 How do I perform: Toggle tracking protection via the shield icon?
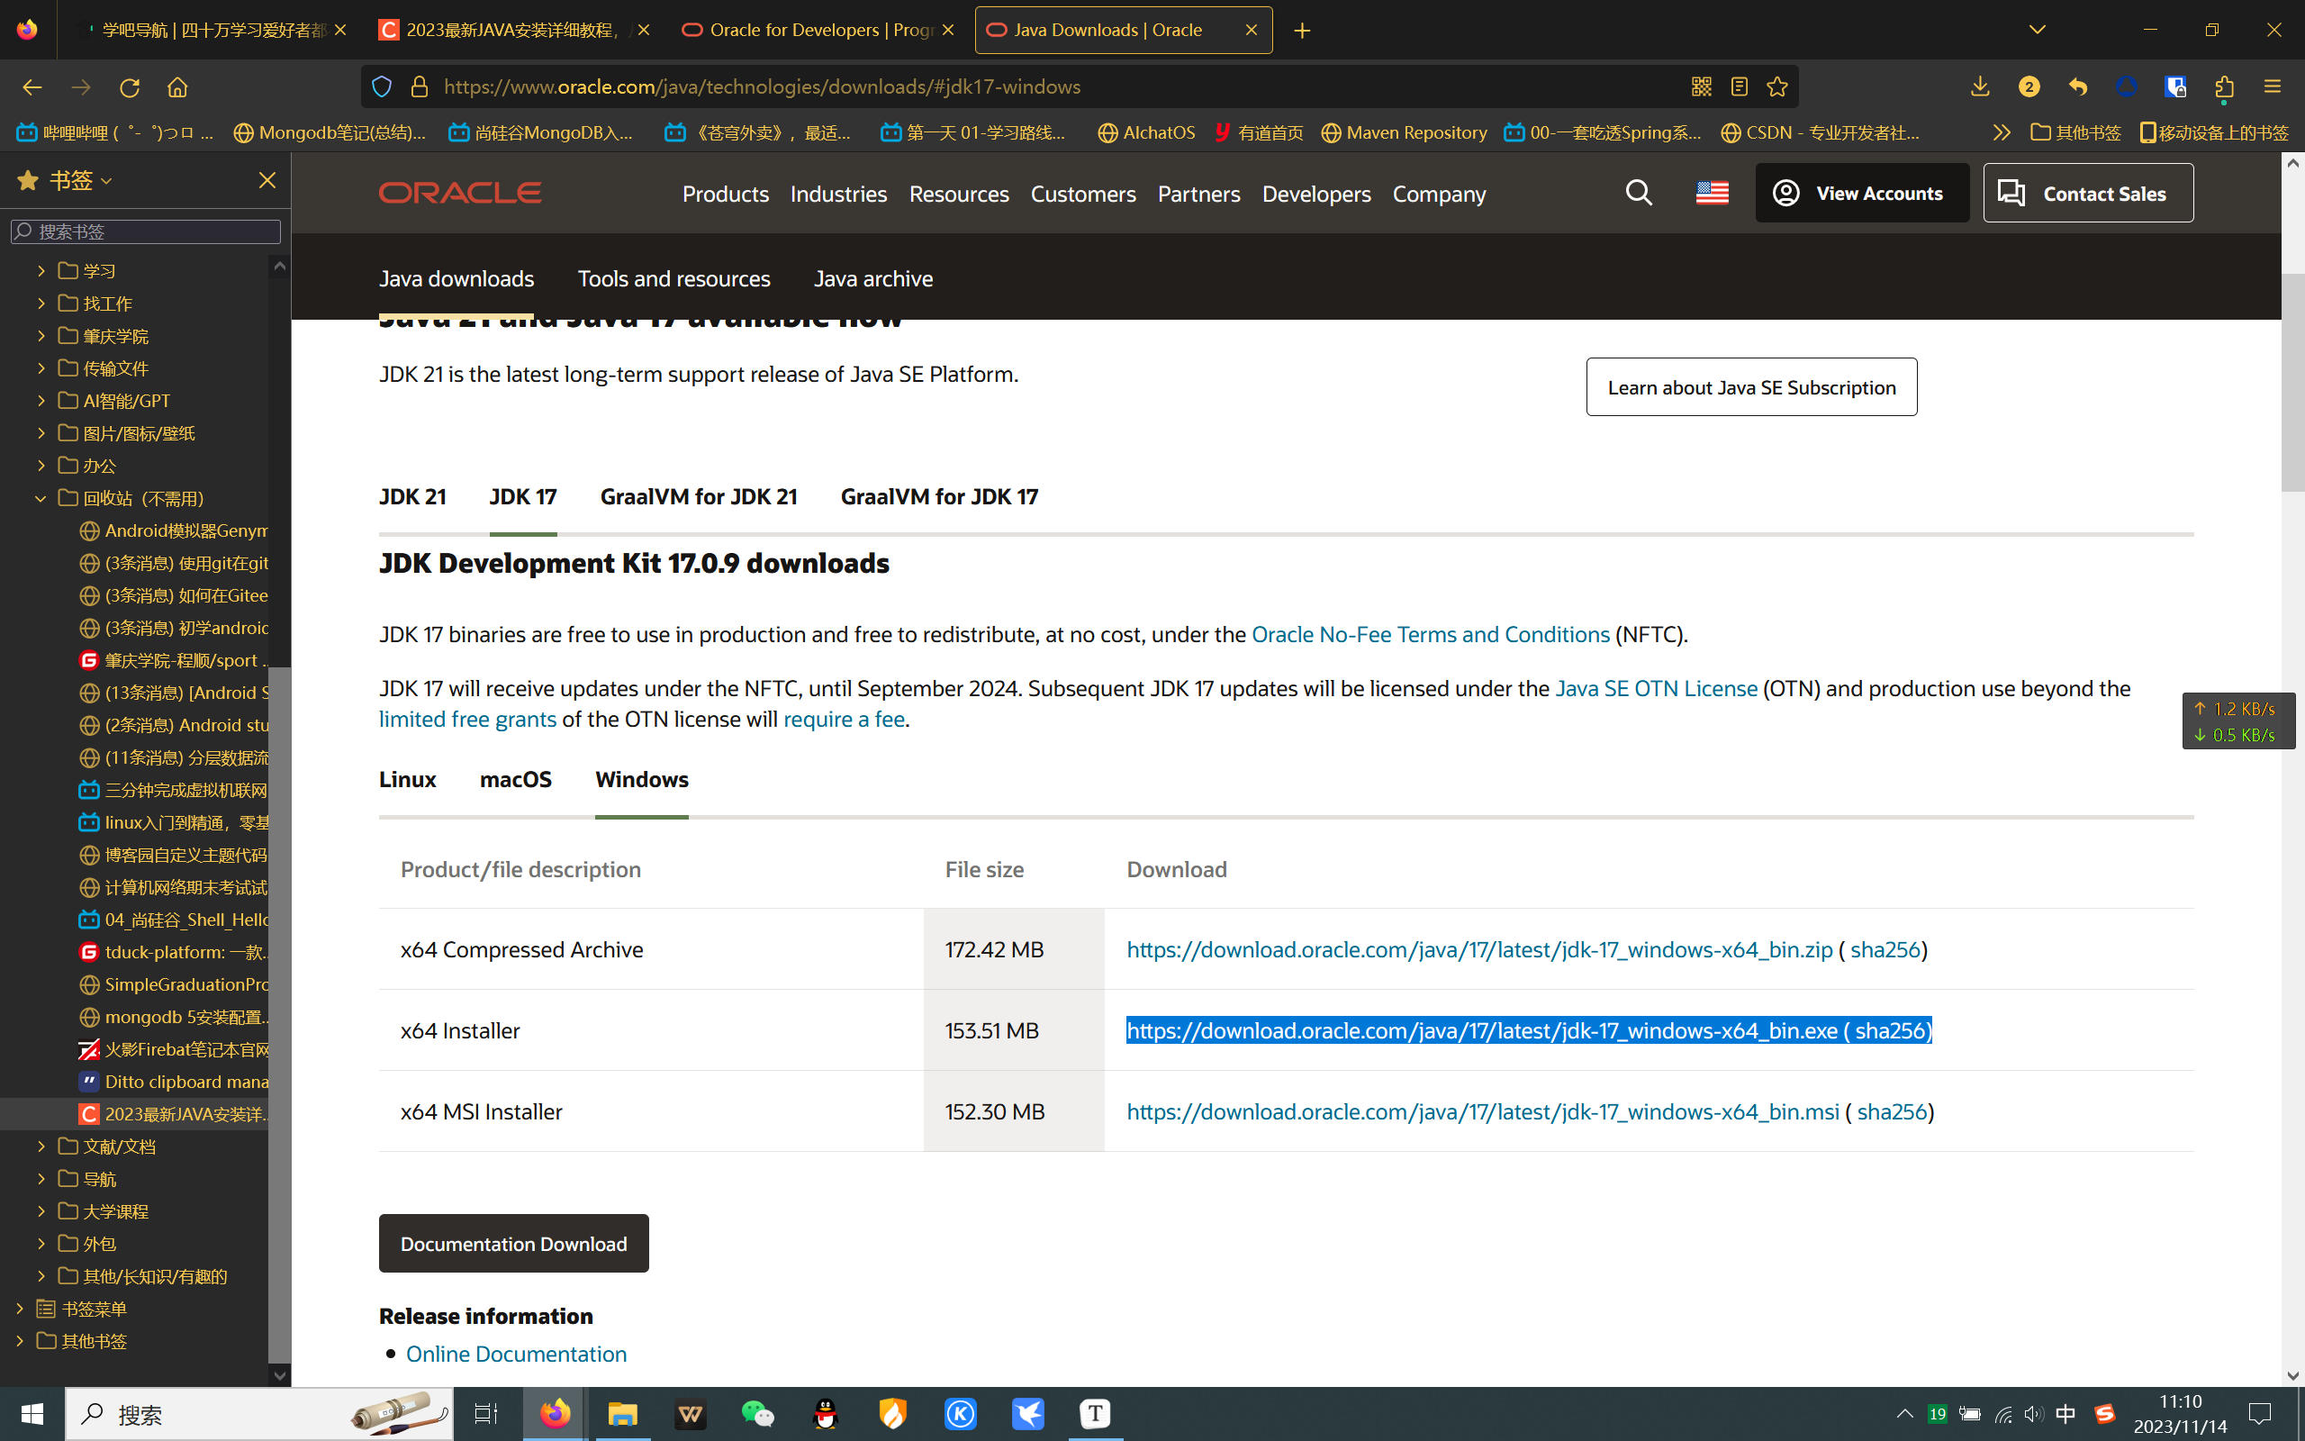[381, 86]
